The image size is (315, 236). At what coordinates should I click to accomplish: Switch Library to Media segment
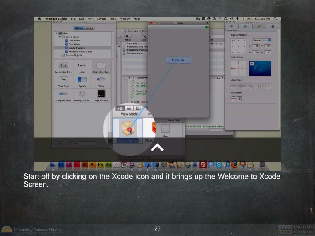[x=90, y=28]
